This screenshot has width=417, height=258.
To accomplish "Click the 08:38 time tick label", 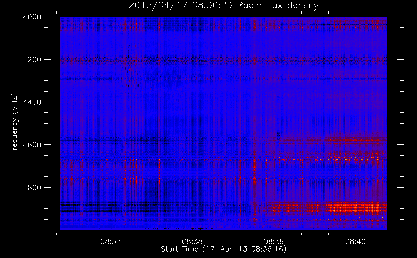I will point(192,241).
